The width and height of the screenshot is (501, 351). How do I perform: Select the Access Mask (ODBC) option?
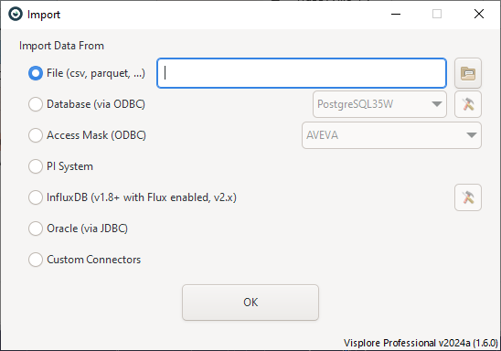[x=36, y=135]
